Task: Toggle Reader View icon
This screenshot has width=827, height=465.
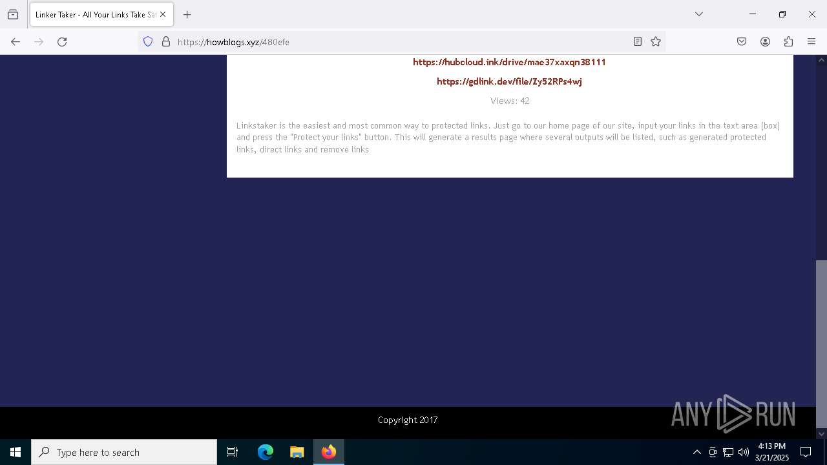Action: (x=638, y=42)
